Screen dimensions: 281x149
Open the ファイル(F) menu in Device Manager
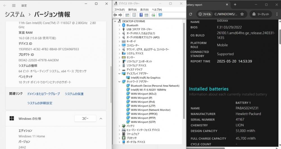[119, 10]
